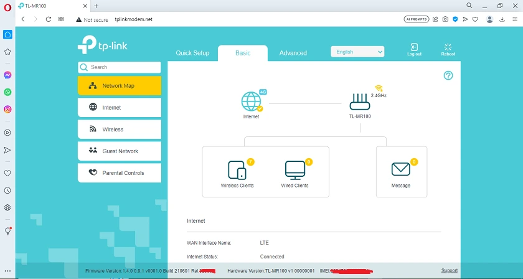Open the heart icon in Opera sidebar
This screenshot has width=523, height=279.
pyautogui.click(x=7, y=173)
